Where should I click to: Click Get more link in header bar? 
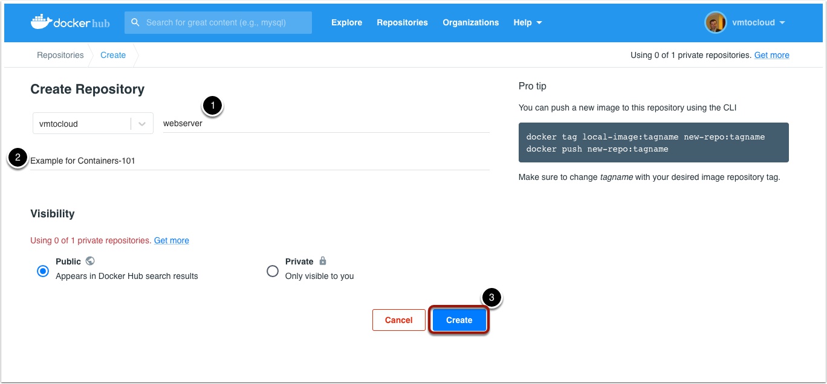tap(772, 55)
